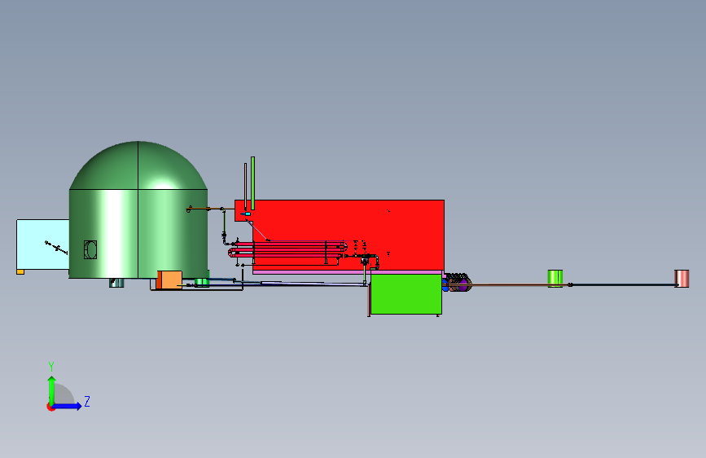Select the coiled pipe bundle inside the red housing

click(x=288, y=249)
